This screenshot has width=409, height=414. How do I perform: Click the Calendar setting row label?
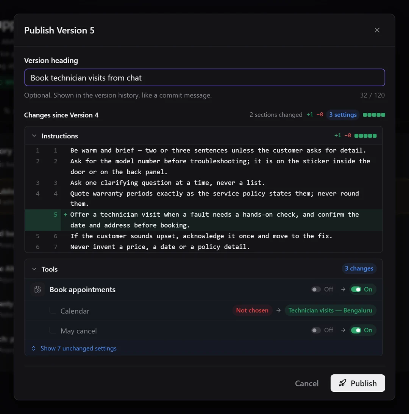(75, 311)
